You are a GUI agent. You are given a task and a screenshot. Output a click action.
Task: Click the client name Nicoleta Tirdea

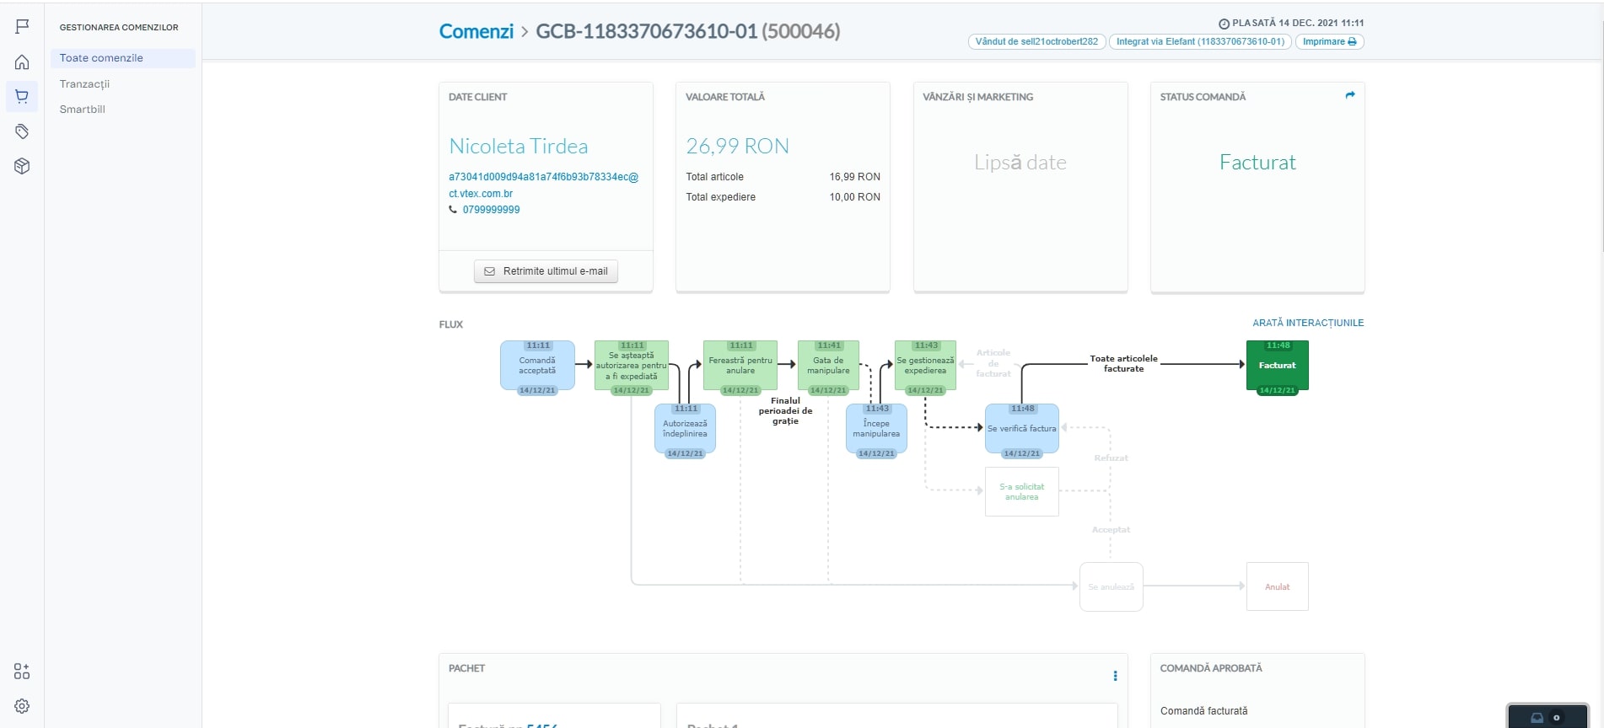point(518,147)
